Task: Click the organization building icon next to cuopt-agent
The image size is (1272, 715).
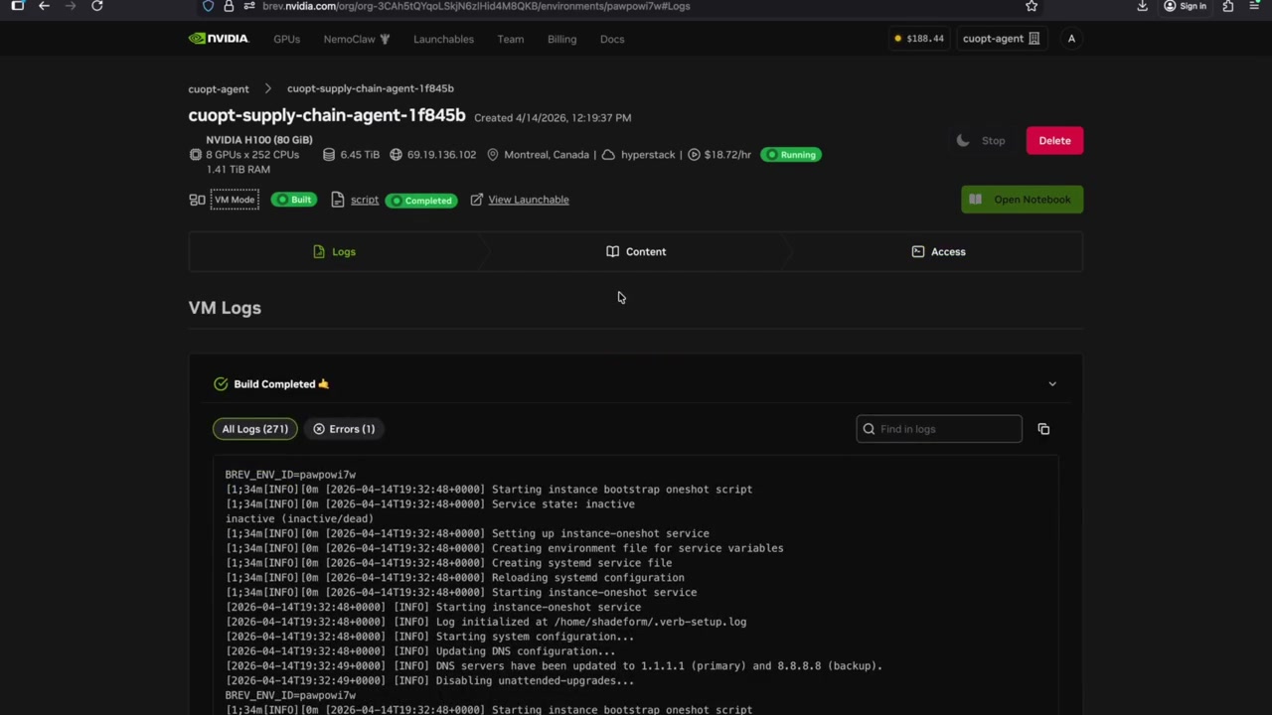Action: (1034, 39)
